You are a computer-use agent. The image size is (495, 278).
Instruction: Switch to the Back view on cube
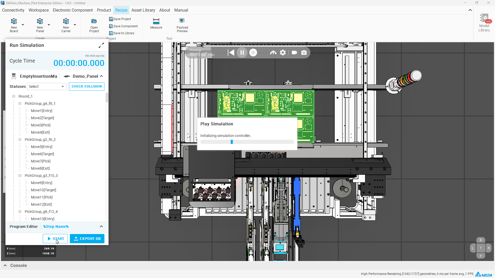click(481, 240)
